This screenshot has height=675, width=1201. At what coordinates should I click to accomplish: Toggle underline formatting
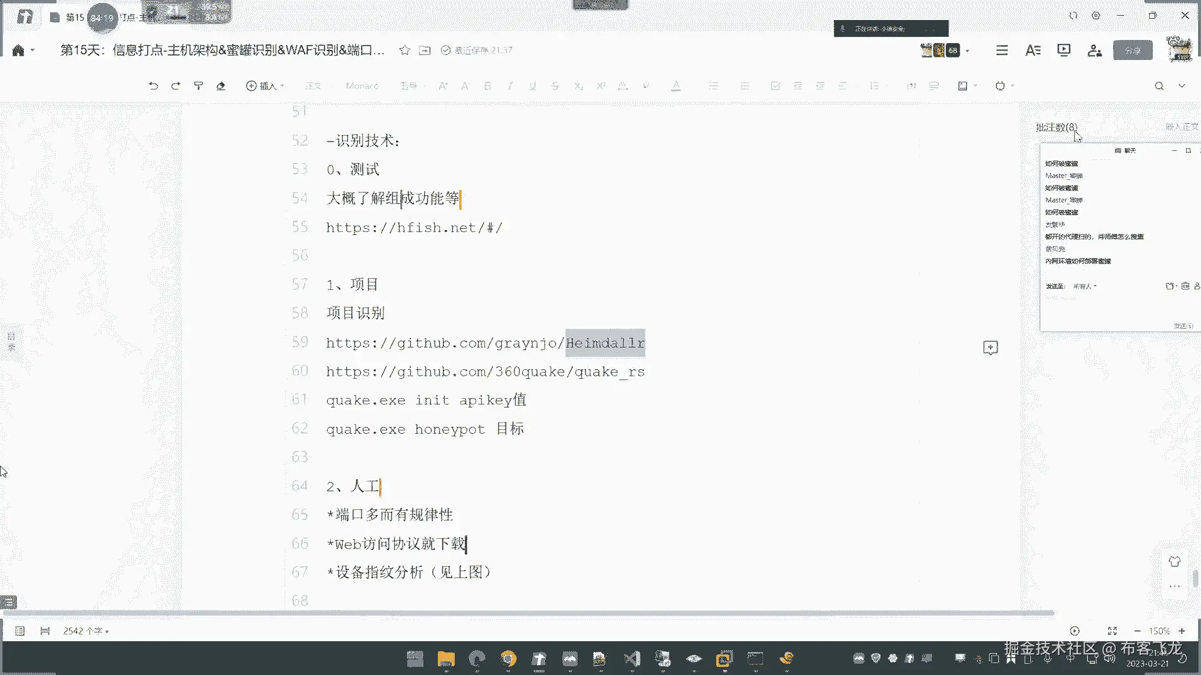point(532,86)
